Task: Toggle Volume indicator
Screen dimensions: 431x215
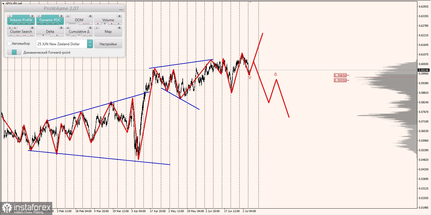Action: point(108,20)
